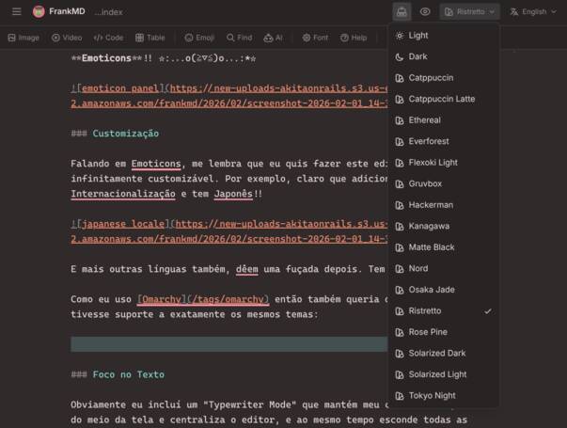Open the Font settings
Viewport: 567px width, 428px height.
tap(315, 38)
